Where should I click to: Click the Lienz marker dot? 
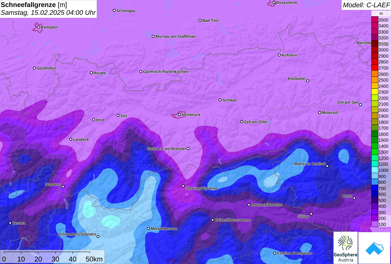click(x=354, y=198)
